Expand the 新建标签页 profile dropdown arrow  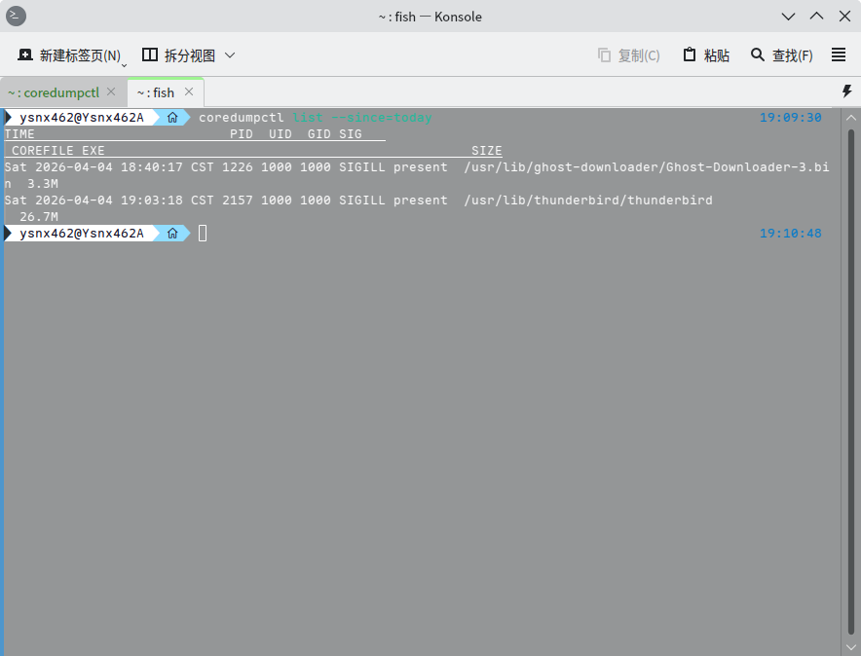[x=125, y=64]
